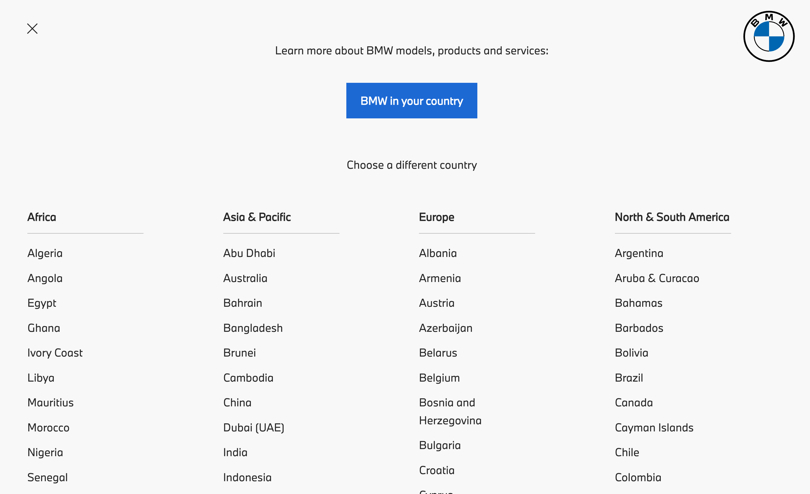Viewport: 810px width, 494px height.
Task: Open the Aruba & Curacao link
Action: click(x=657, y=279)
